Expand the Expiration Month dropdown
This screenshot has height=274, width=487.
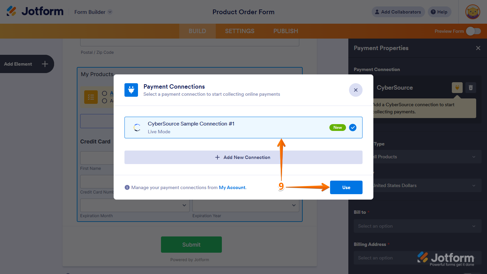135,205
